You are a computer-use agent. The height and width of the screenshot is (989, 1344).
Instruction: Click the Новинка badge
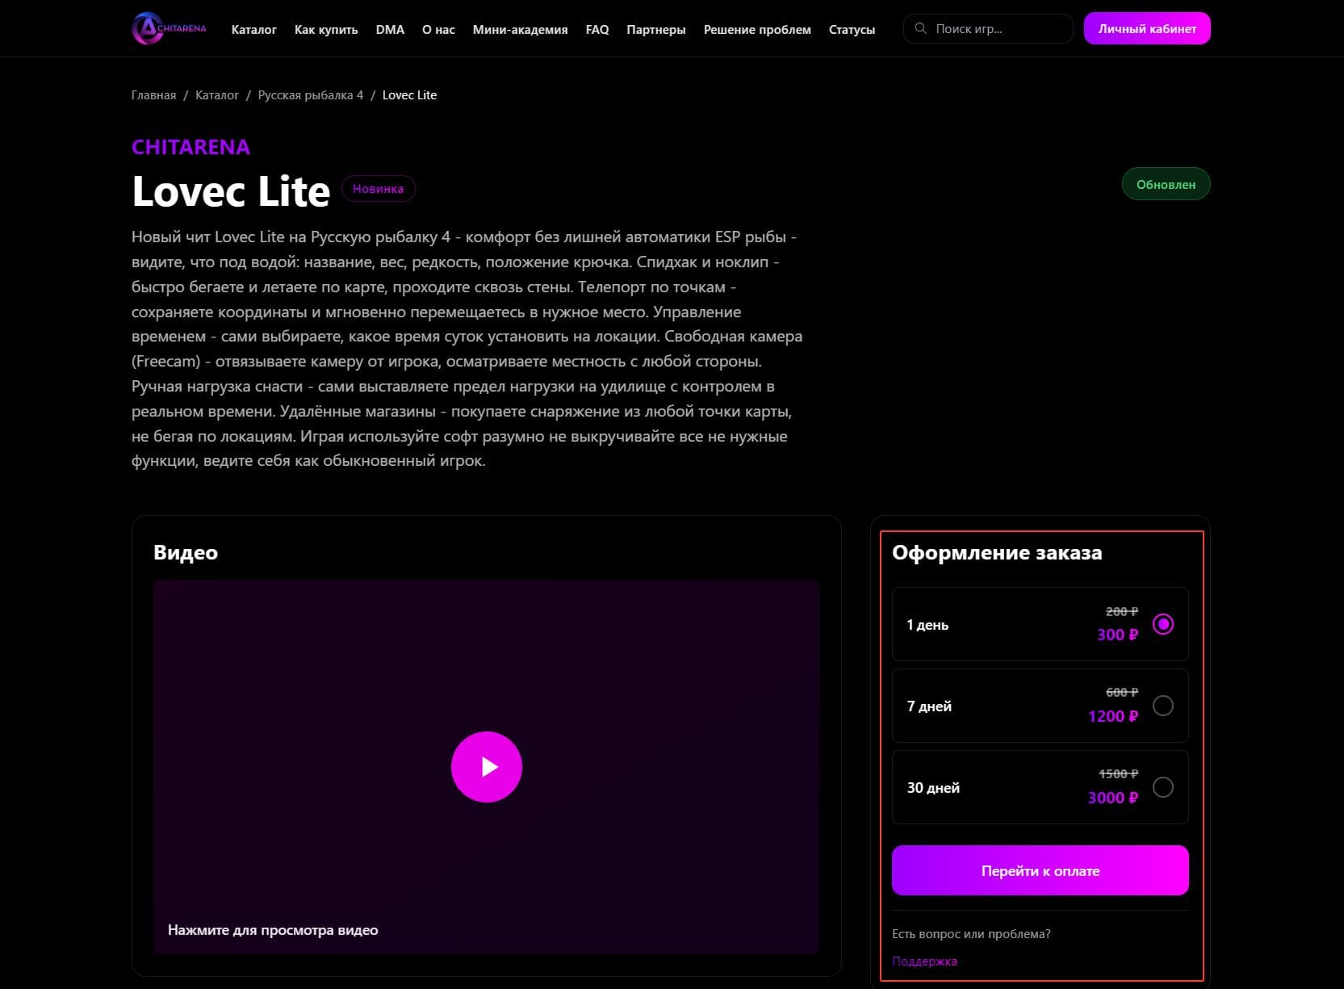coord(378,188)
